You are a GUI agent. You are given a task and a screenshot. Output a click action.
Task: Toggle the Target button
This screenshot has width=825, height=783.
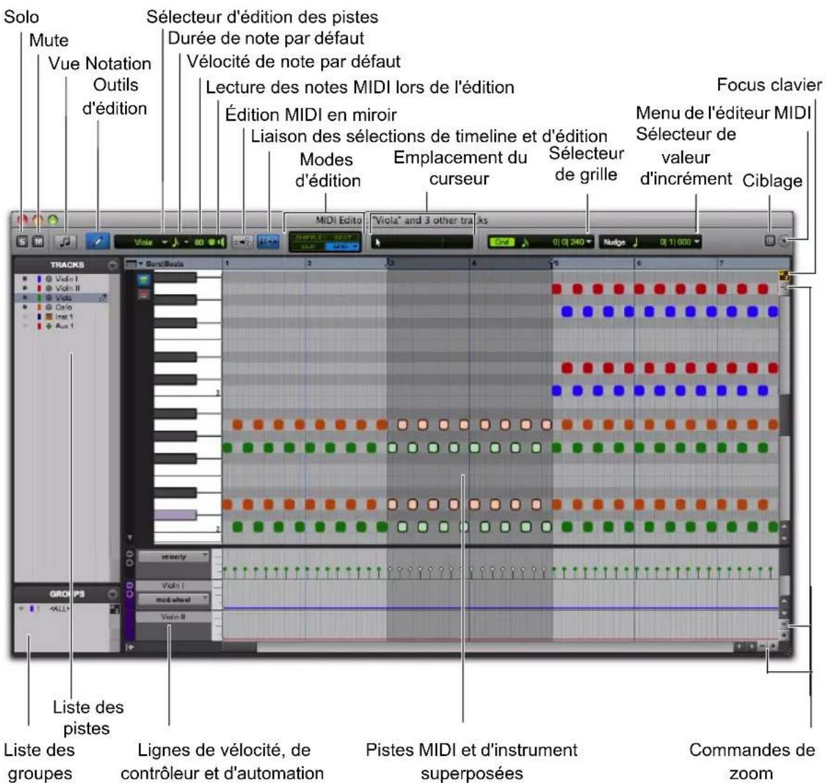(770, 240)
